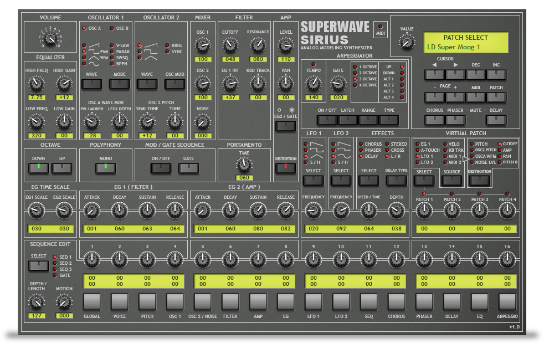The height and width of the screenshot is (344, 544).
Task: Click the EG 1 virtual patch source LED
Action: [x=417, y=144]
